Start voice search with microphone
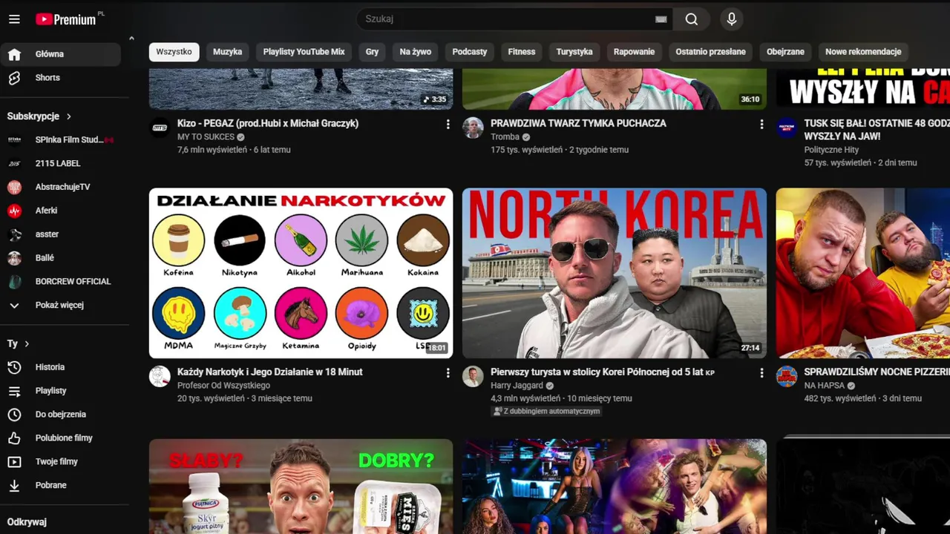The height and width of the screenshot is (534, 950). (732, 19)
